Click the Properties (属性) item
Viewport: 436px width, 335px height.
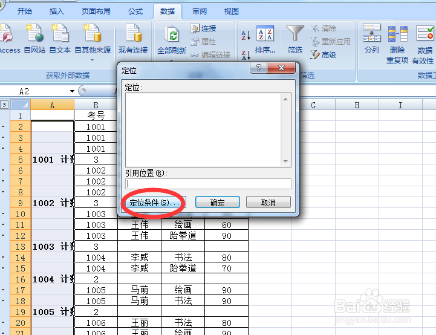point(203,42)
